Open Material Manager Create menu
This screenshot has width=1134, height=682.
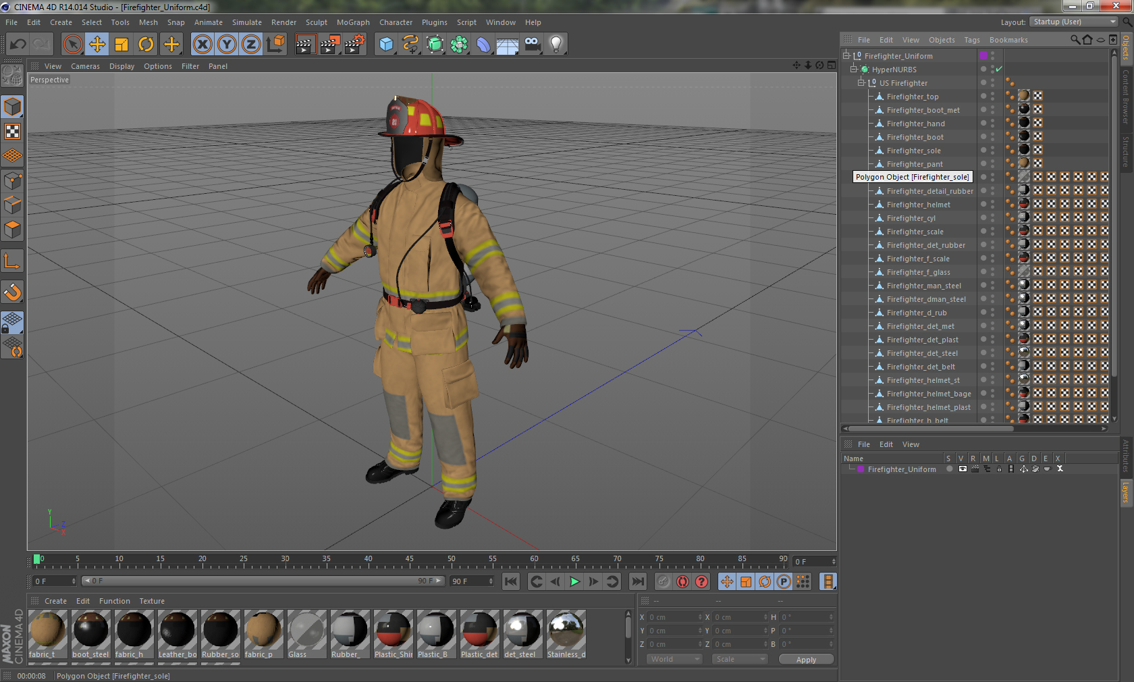pos(55,601)
